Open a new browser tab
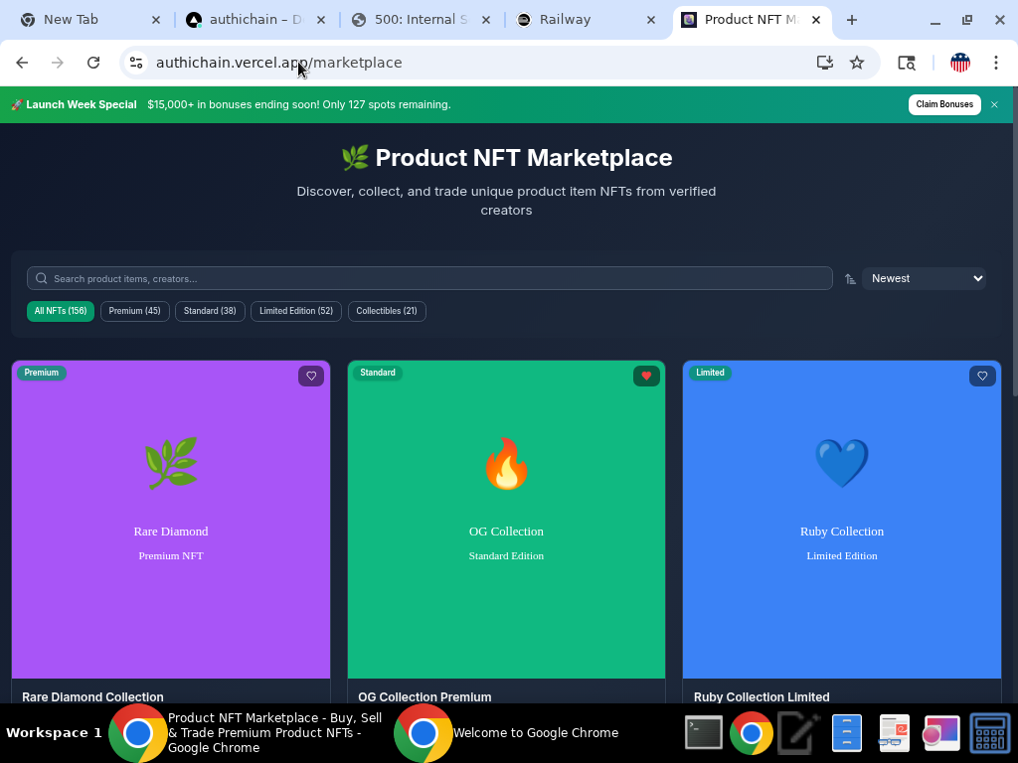Image resolution: width=1018 pixels, height=763 pixels. click(x=852, y=20)
